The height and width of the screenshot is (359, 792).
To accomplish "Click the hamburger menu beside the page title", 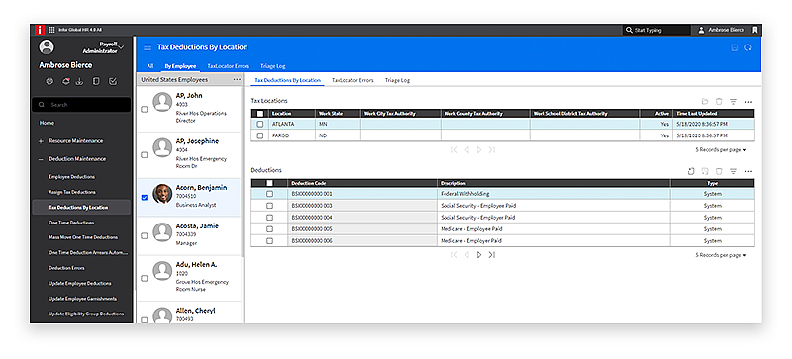I will pyautogui.click(x=148, y=47).
